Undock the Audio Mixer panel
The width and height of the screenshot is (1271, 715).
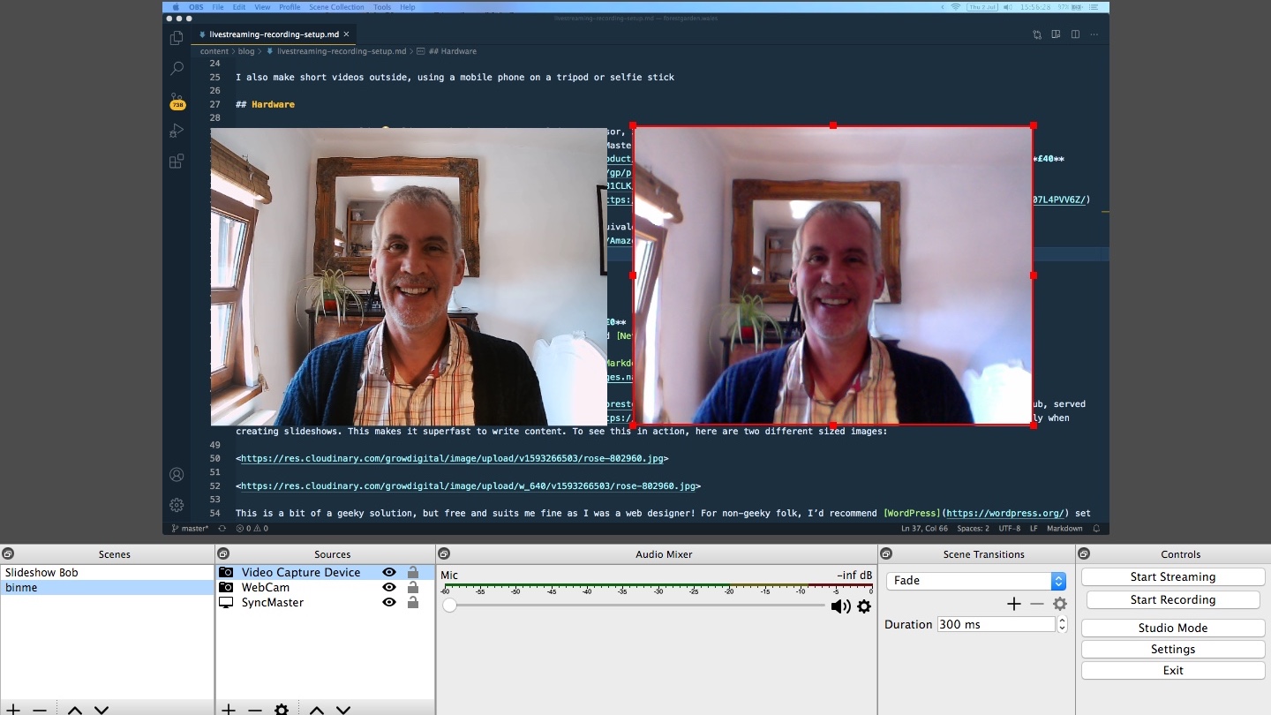click(x=444, y=554)
